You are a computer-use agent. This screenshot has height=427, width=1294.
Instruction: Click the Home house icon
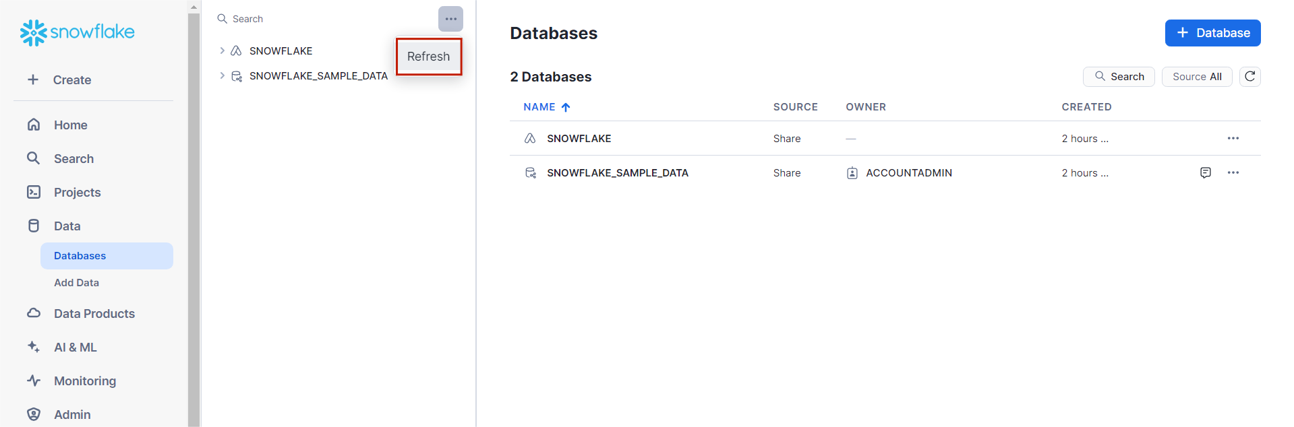point(34,125)
